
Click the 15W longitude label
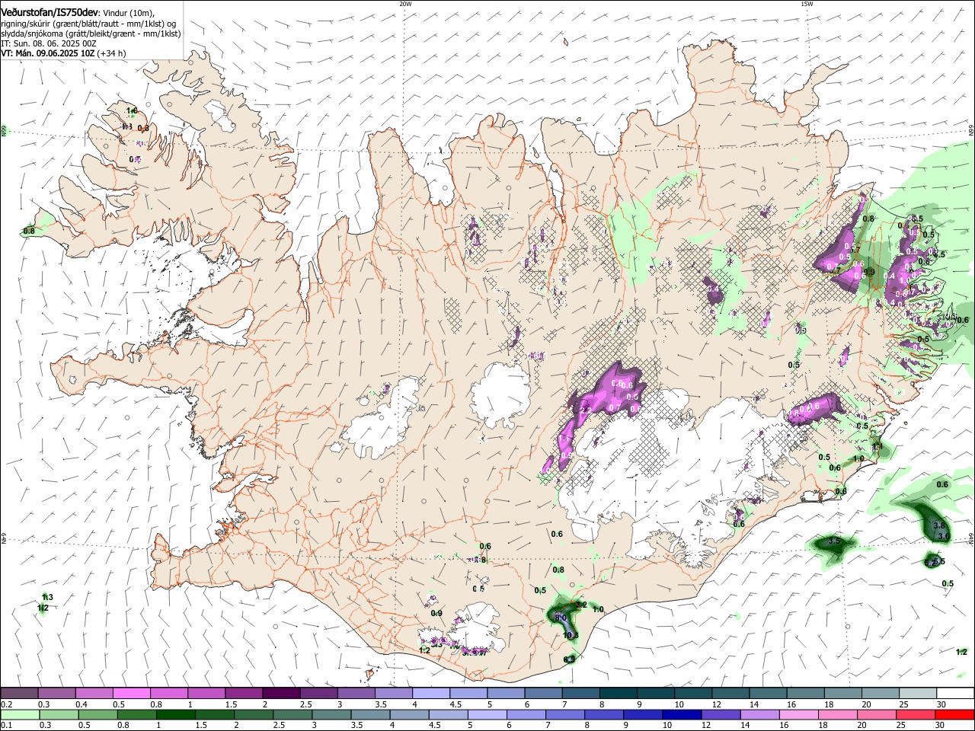tap(806, 4)
